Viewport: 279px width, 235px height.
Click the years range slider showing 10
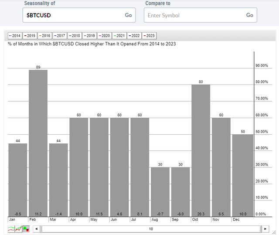pyautogui.click(x=151, y=228)
